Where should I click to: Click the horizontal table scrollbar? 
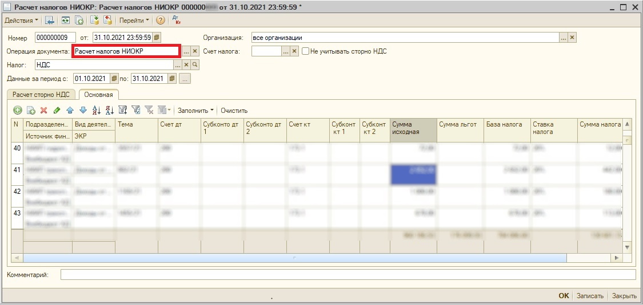tap(295, 258)
